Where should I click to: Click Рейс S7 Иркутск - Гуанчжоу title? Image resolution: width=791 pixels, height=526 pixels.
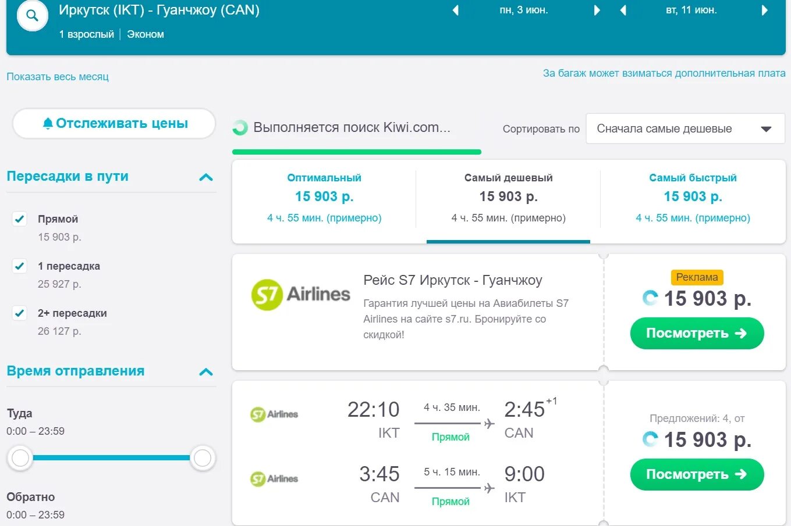[x=453, y=280]
